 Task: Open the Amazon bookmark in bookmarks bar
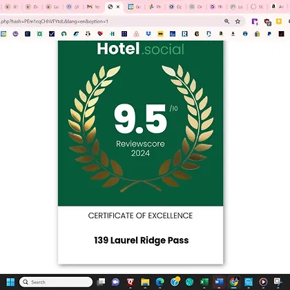point(221,34)
